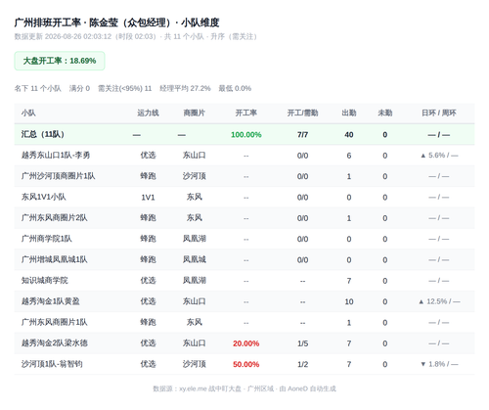Select the 出勤 column header
The height and width of the screenshot is (410, 489).
(x=349, y=114)
